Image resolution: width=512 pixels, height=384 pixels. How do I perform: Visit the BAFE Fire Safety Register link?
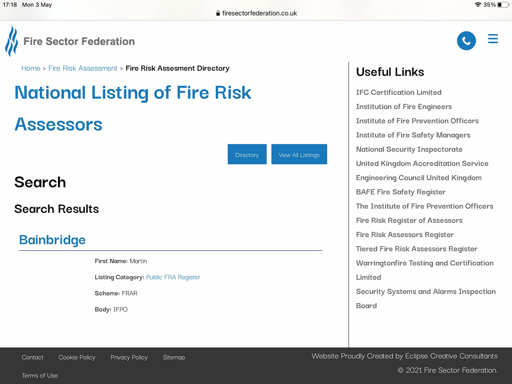point(401,192)
